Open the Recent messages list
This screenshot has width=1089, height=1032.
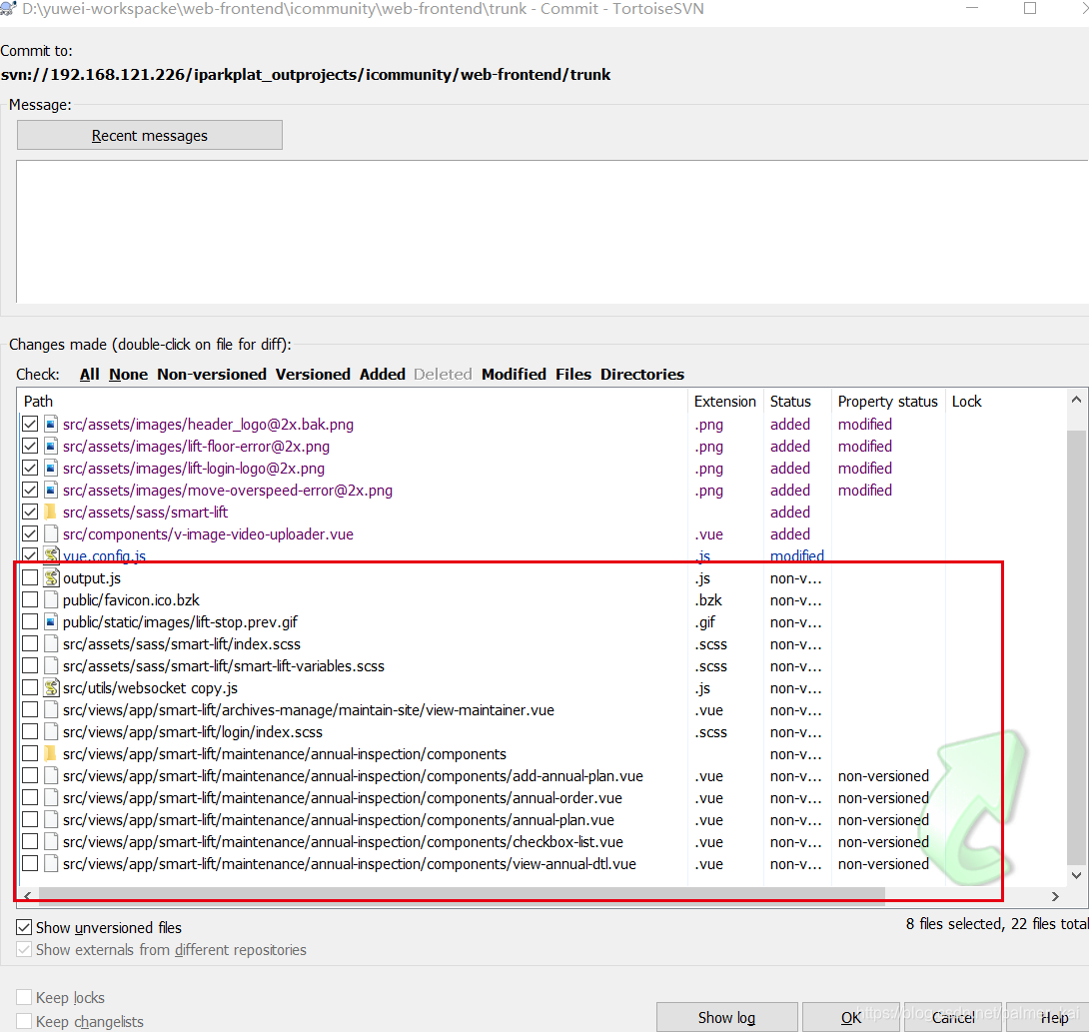point(149,135)
